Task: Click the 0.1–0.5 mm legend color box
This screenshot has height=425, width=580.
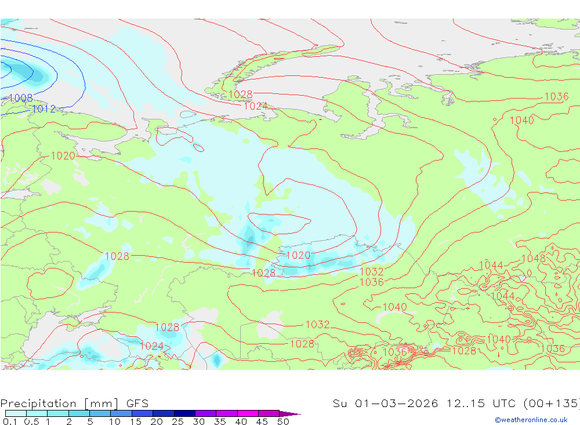Action: 16,413
